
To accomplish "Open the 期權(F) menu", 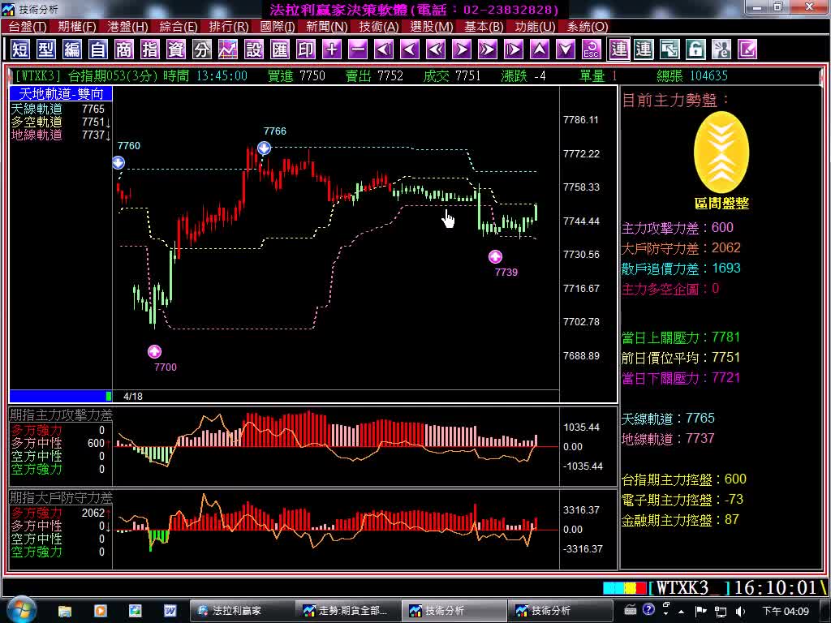I will point(77,27).
